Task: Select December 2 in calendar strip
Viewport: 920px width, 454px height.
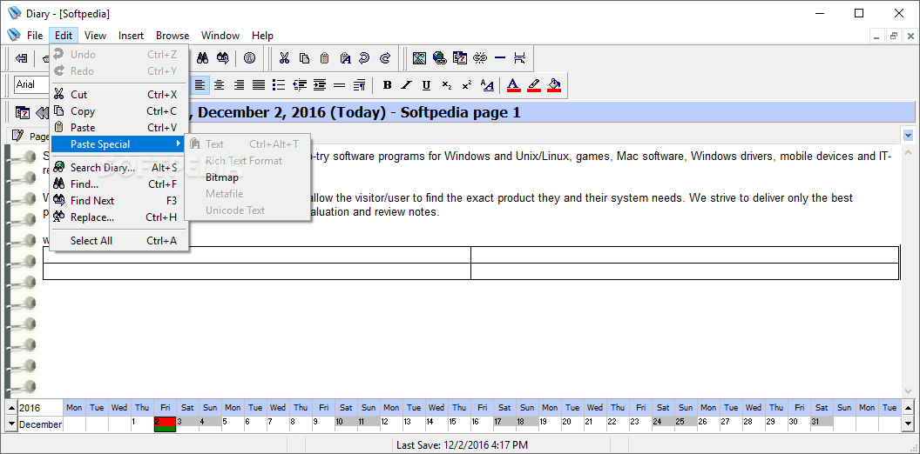Action: point(165,424)
